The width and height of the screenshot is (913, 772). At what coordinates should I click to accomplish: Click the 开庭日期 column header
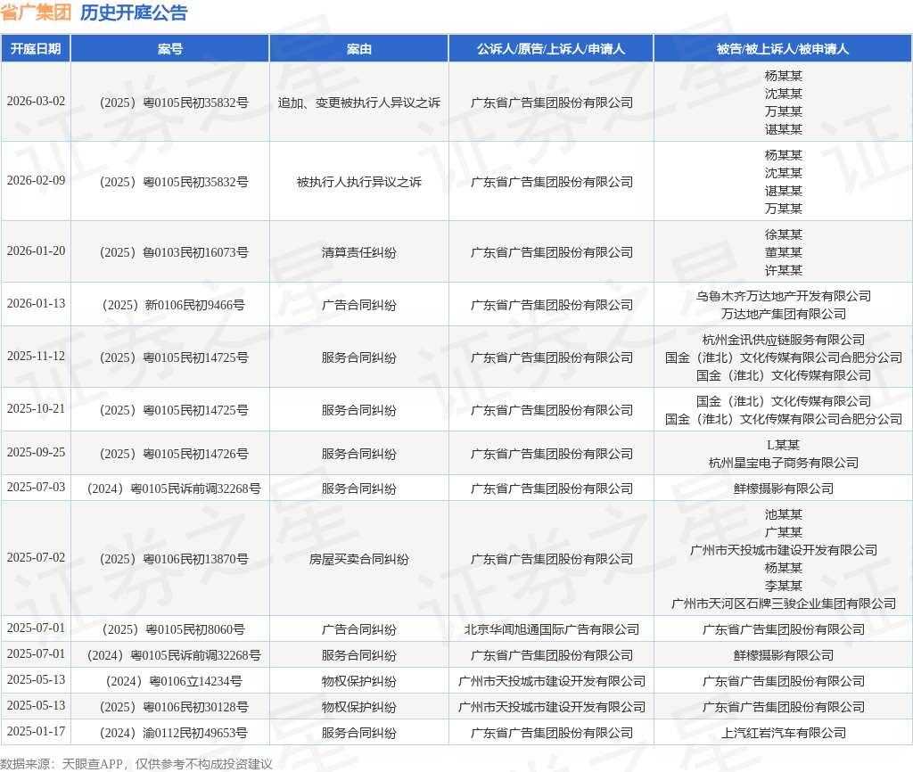pos(36,49)
